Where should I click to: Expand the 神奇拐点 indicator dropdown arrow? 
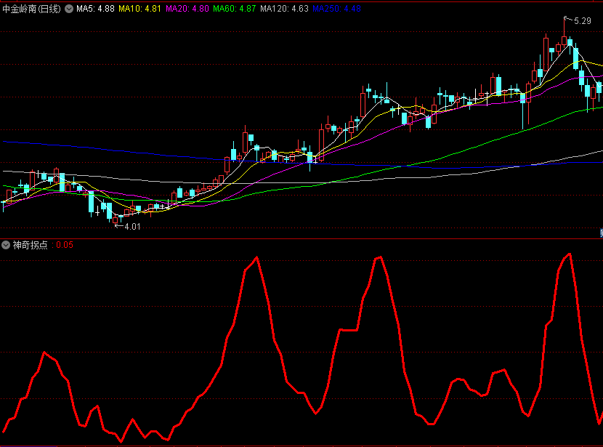6,245
